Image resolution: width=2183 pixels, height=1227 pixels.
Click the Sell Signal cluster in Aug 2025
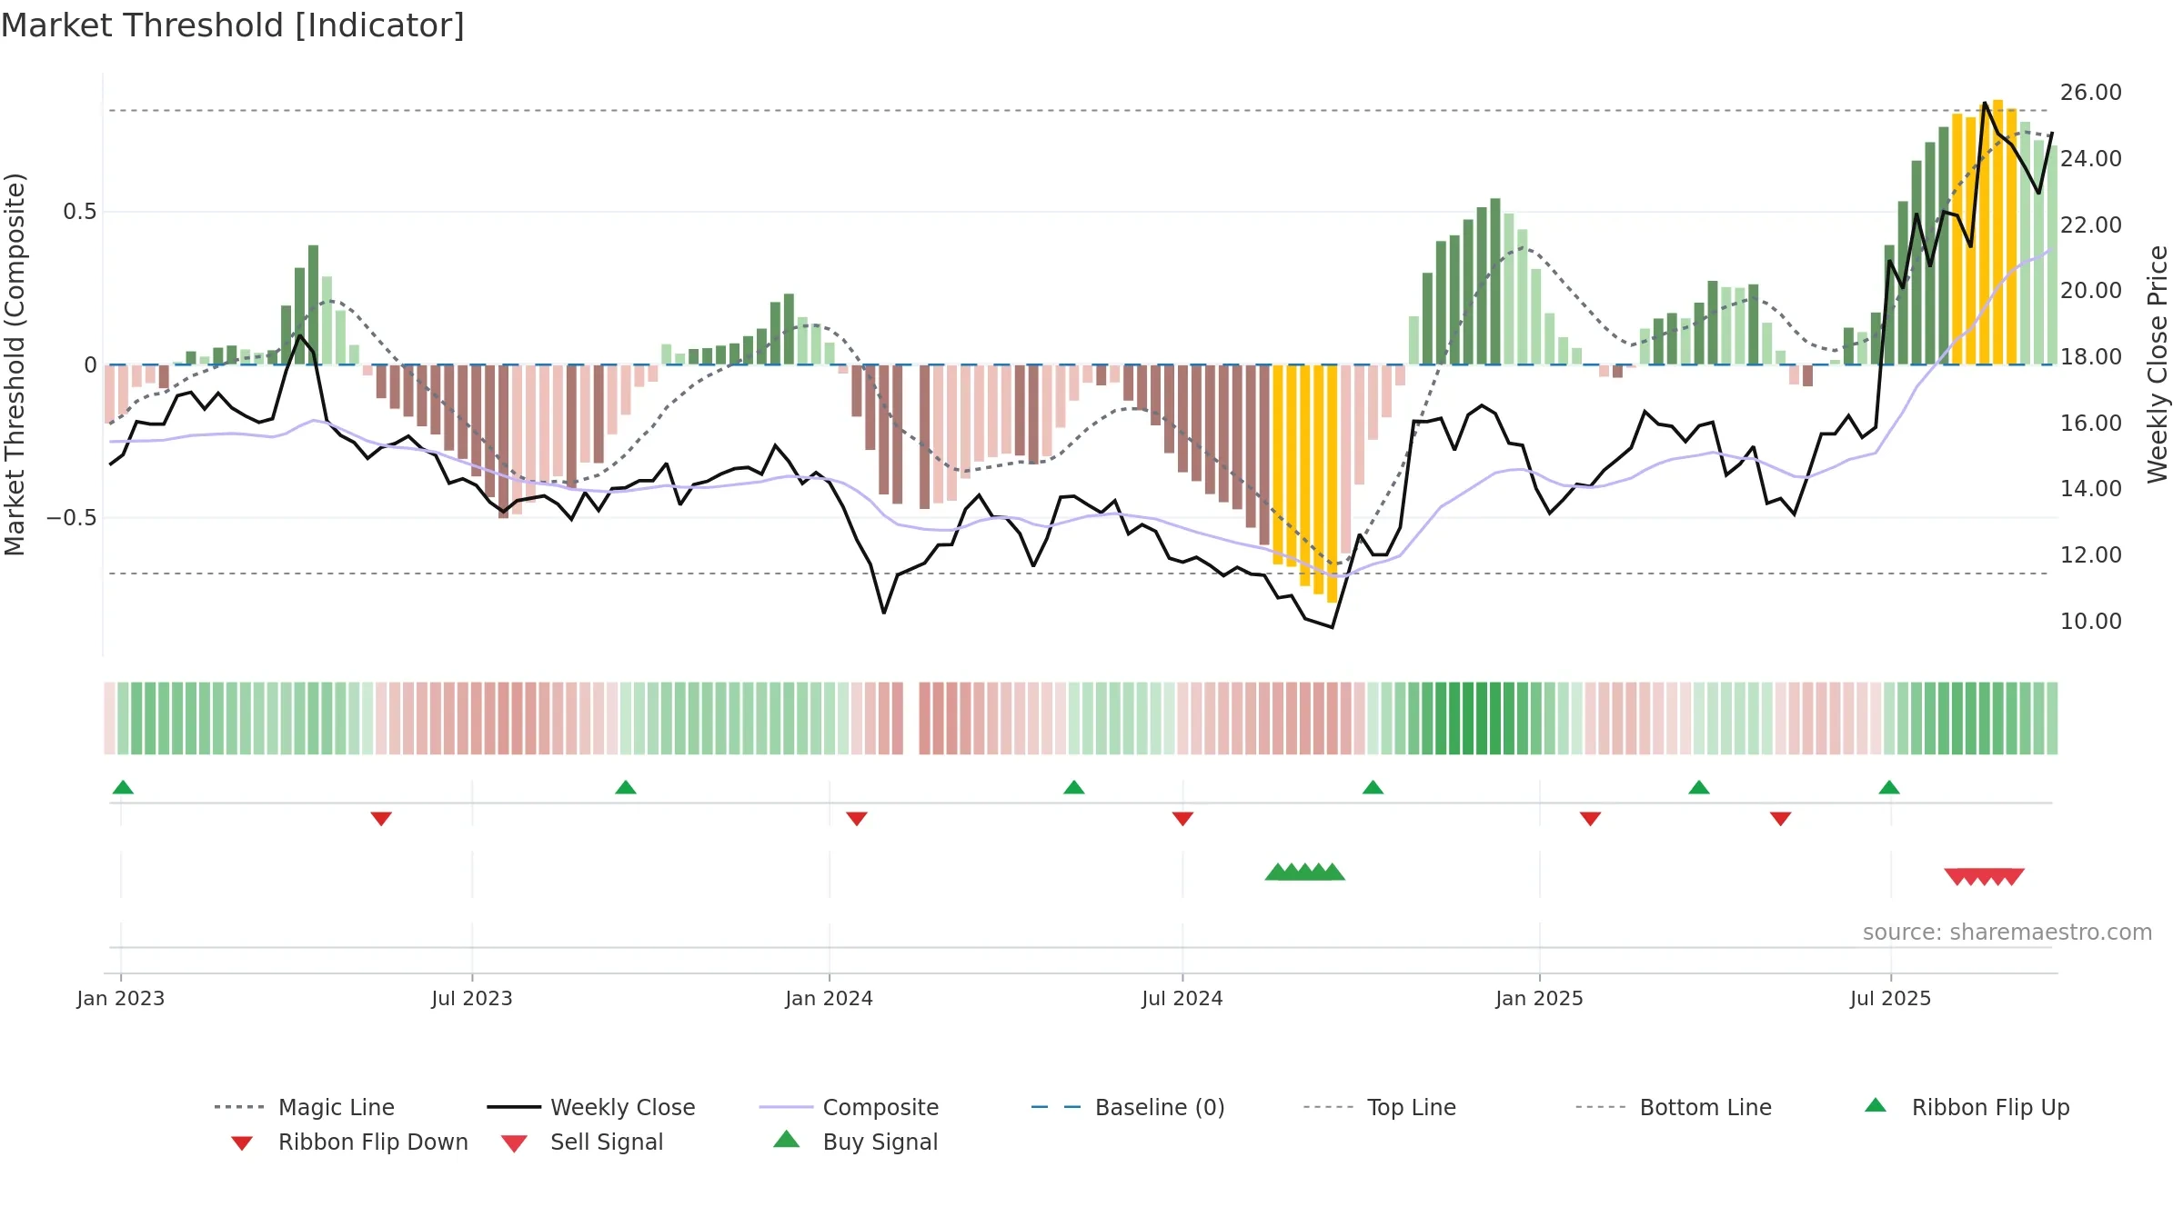[x=1985, y=877]
